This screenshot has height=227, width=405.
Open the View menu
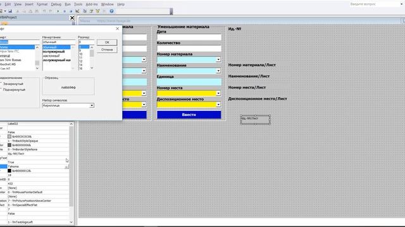(x=18, y=4)
